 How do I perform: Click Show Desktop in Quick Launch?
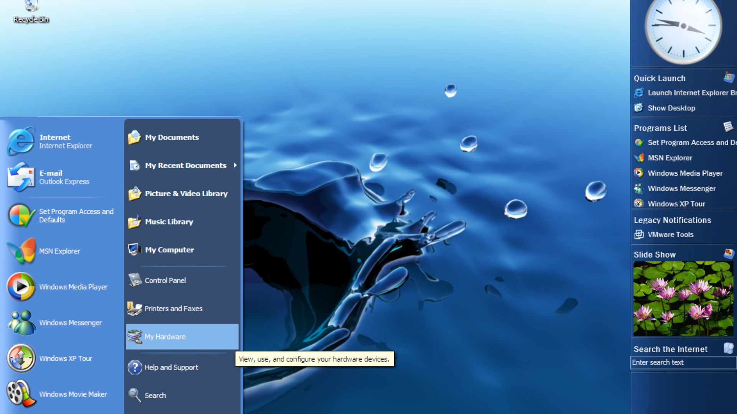coord(671,108)
